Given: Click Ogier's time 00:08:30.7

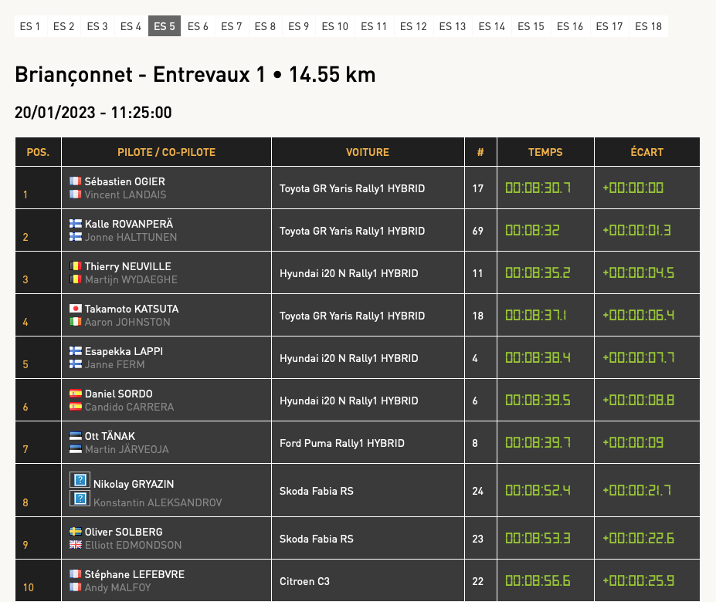Looking at the screenshot, I should [538, 188].
